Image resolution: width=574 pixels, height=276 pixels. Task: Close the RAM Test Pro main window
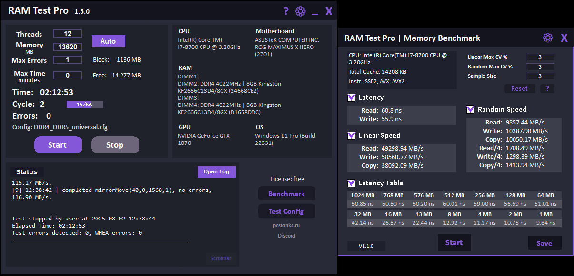point(329,11)
